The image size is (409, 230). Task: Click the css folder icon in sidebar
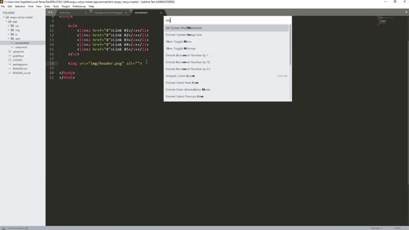pyautogui.click(x=12, y=26)
